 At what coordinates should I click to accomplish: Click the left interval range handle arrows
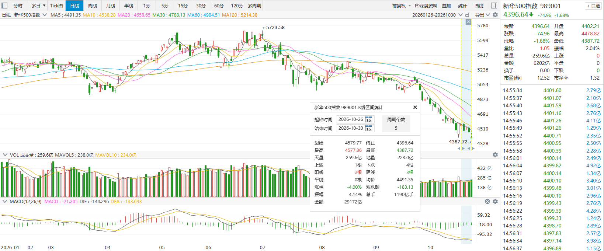pyautogui.click(x=461, y=148)
